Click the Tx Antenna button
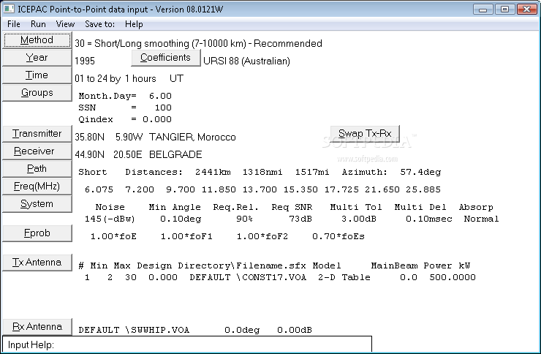The width and height of the screenshot is (541, 354). [37, 263]
